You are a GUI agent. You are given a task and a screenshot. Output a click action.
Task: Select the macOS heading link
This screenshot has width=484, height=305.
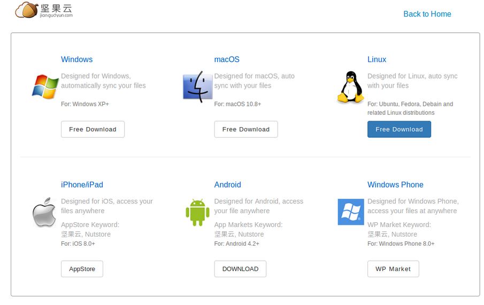(x=227, y=59)
